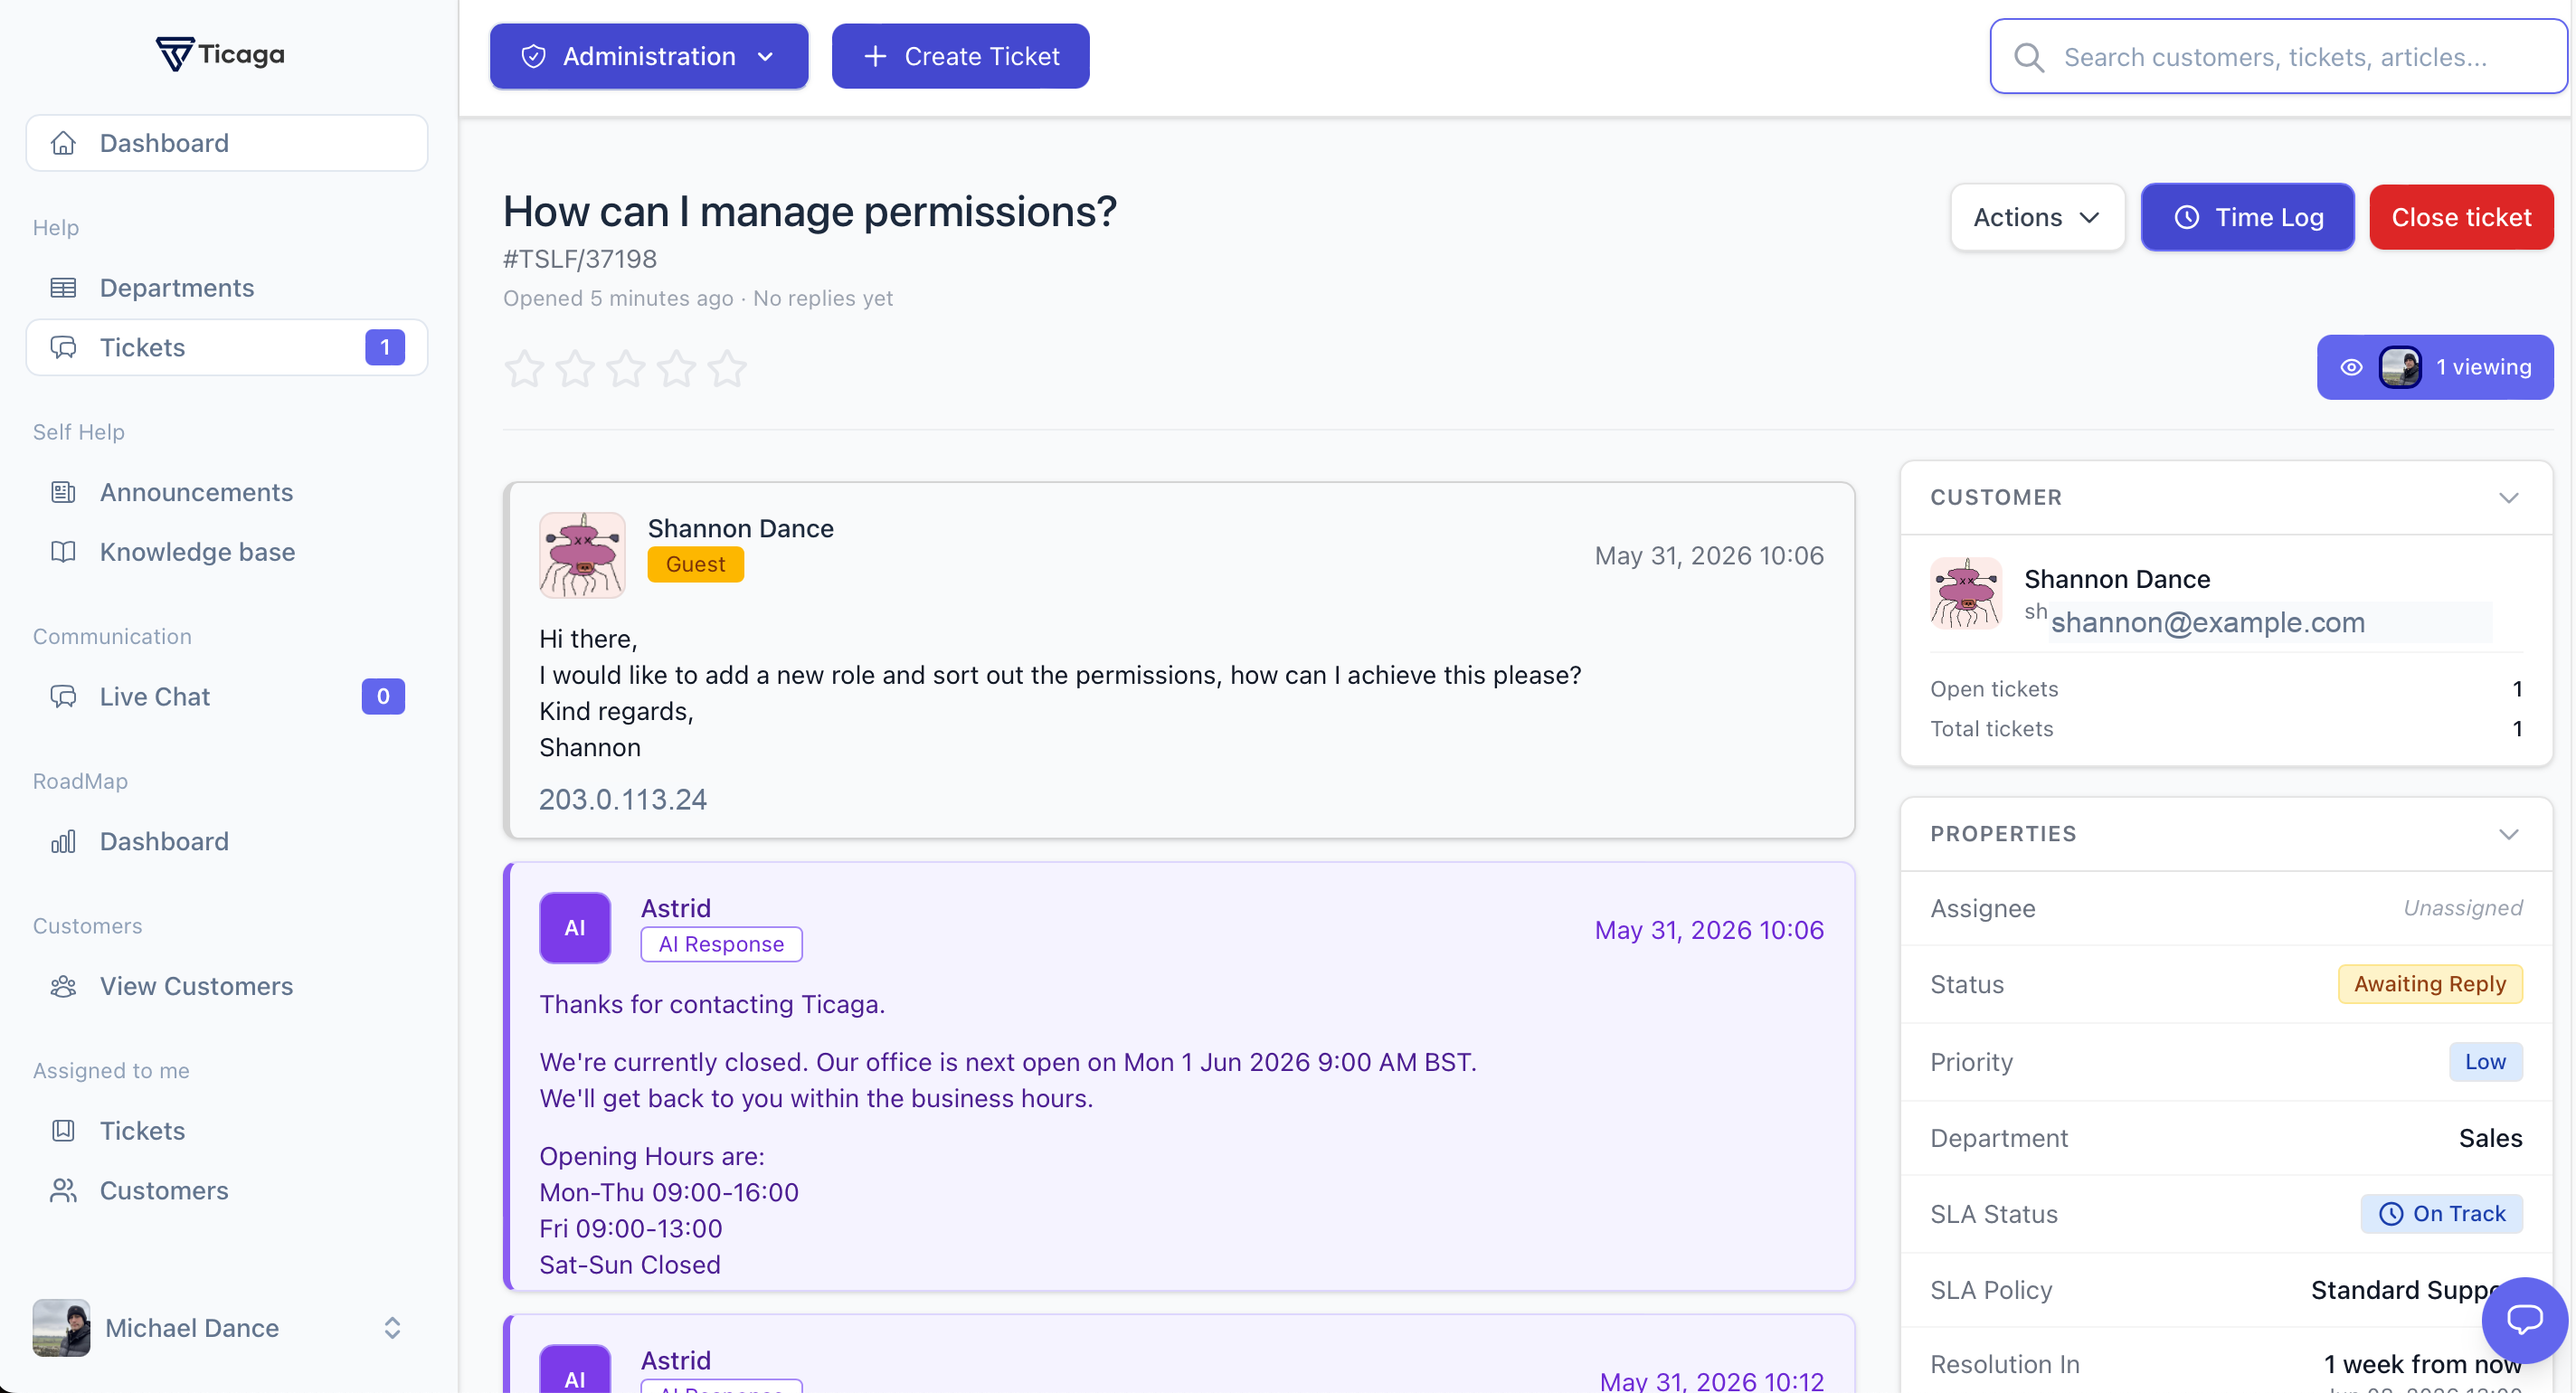
Task: Click the Knowledge base book icon
Action: click(x=63, y=552)
